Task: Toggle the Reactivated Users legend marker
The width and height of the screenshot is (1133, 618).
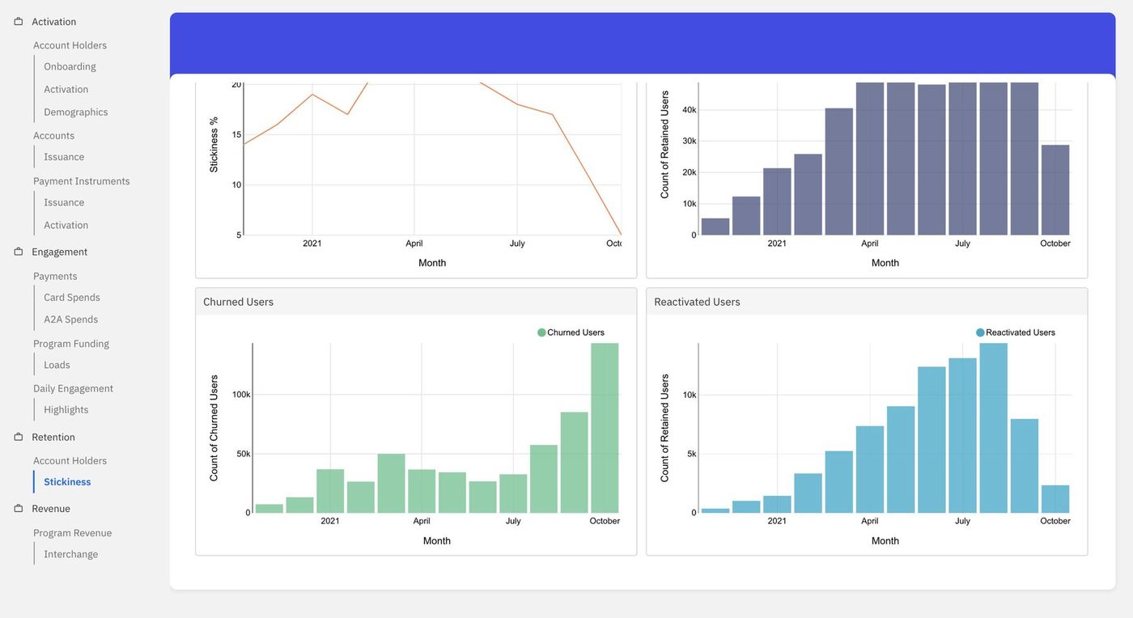Action: tap(980, 332)
